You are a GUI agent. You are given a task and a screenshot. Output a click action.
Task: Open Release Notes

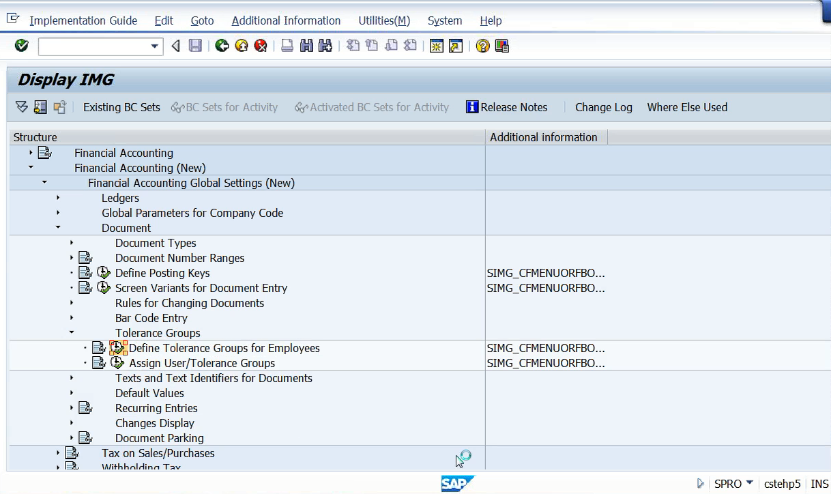point(507,107)
